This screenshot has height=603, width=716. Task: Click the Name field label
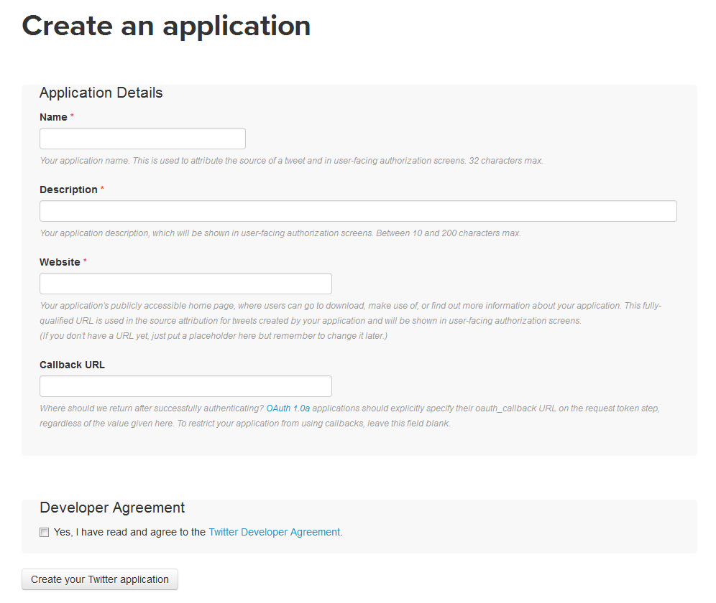[53, 117]
